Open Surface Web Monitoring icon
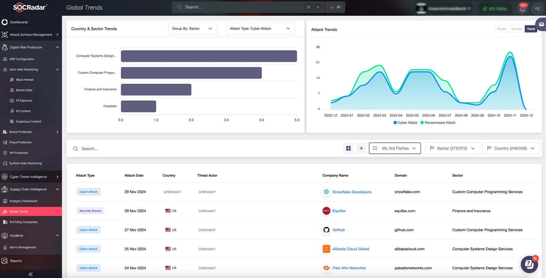The image size is (546, 278). coord(5,163)
